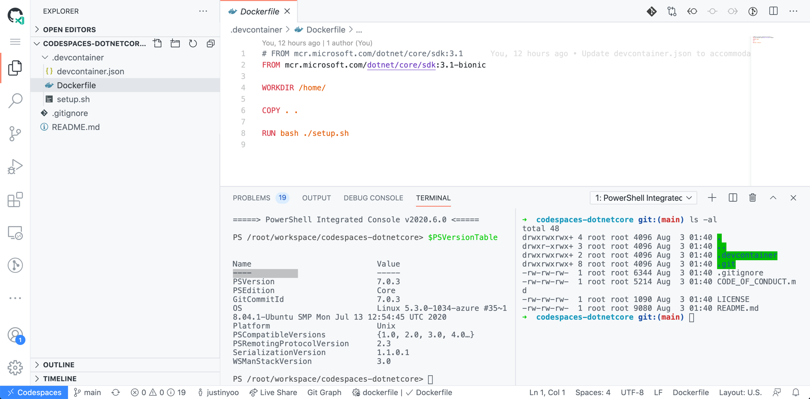Click Ln 1, Col 1 cursor position
Image resolution: width=810 pixels, height=399 pixels.
tap(547, 393)
